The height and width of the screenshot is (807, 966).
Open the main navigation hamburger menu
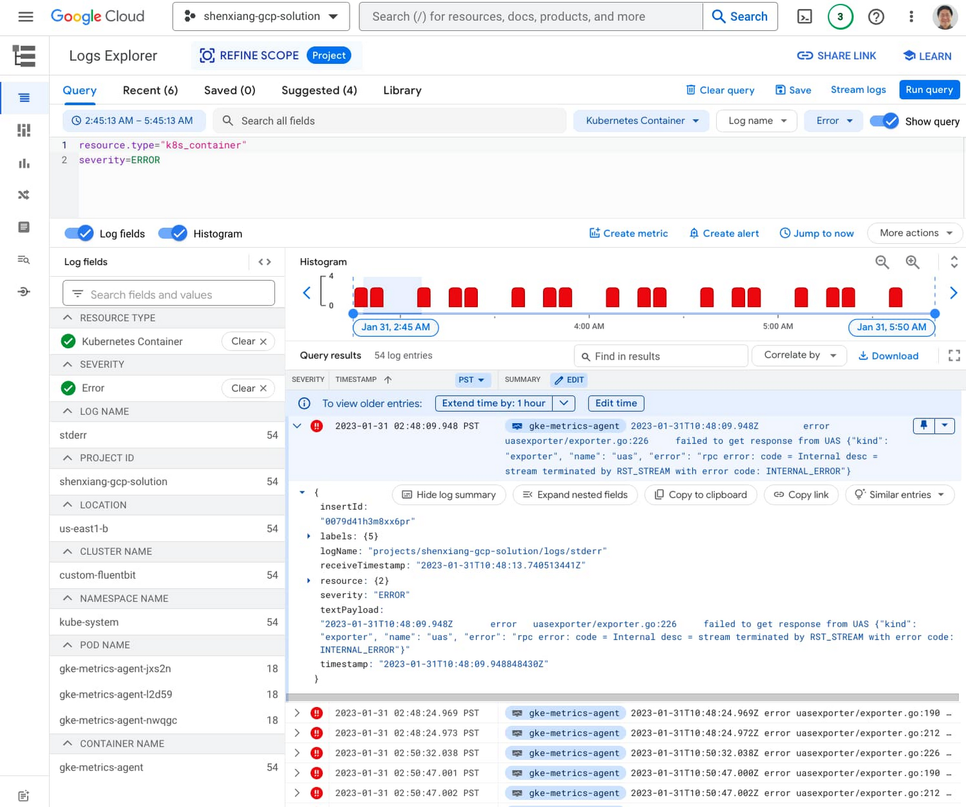click(x=26, y=17)
